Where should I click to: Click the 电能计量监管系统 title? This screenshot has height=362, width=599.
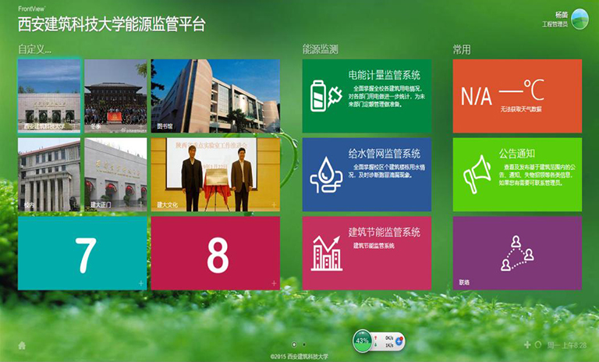[384, 75]
